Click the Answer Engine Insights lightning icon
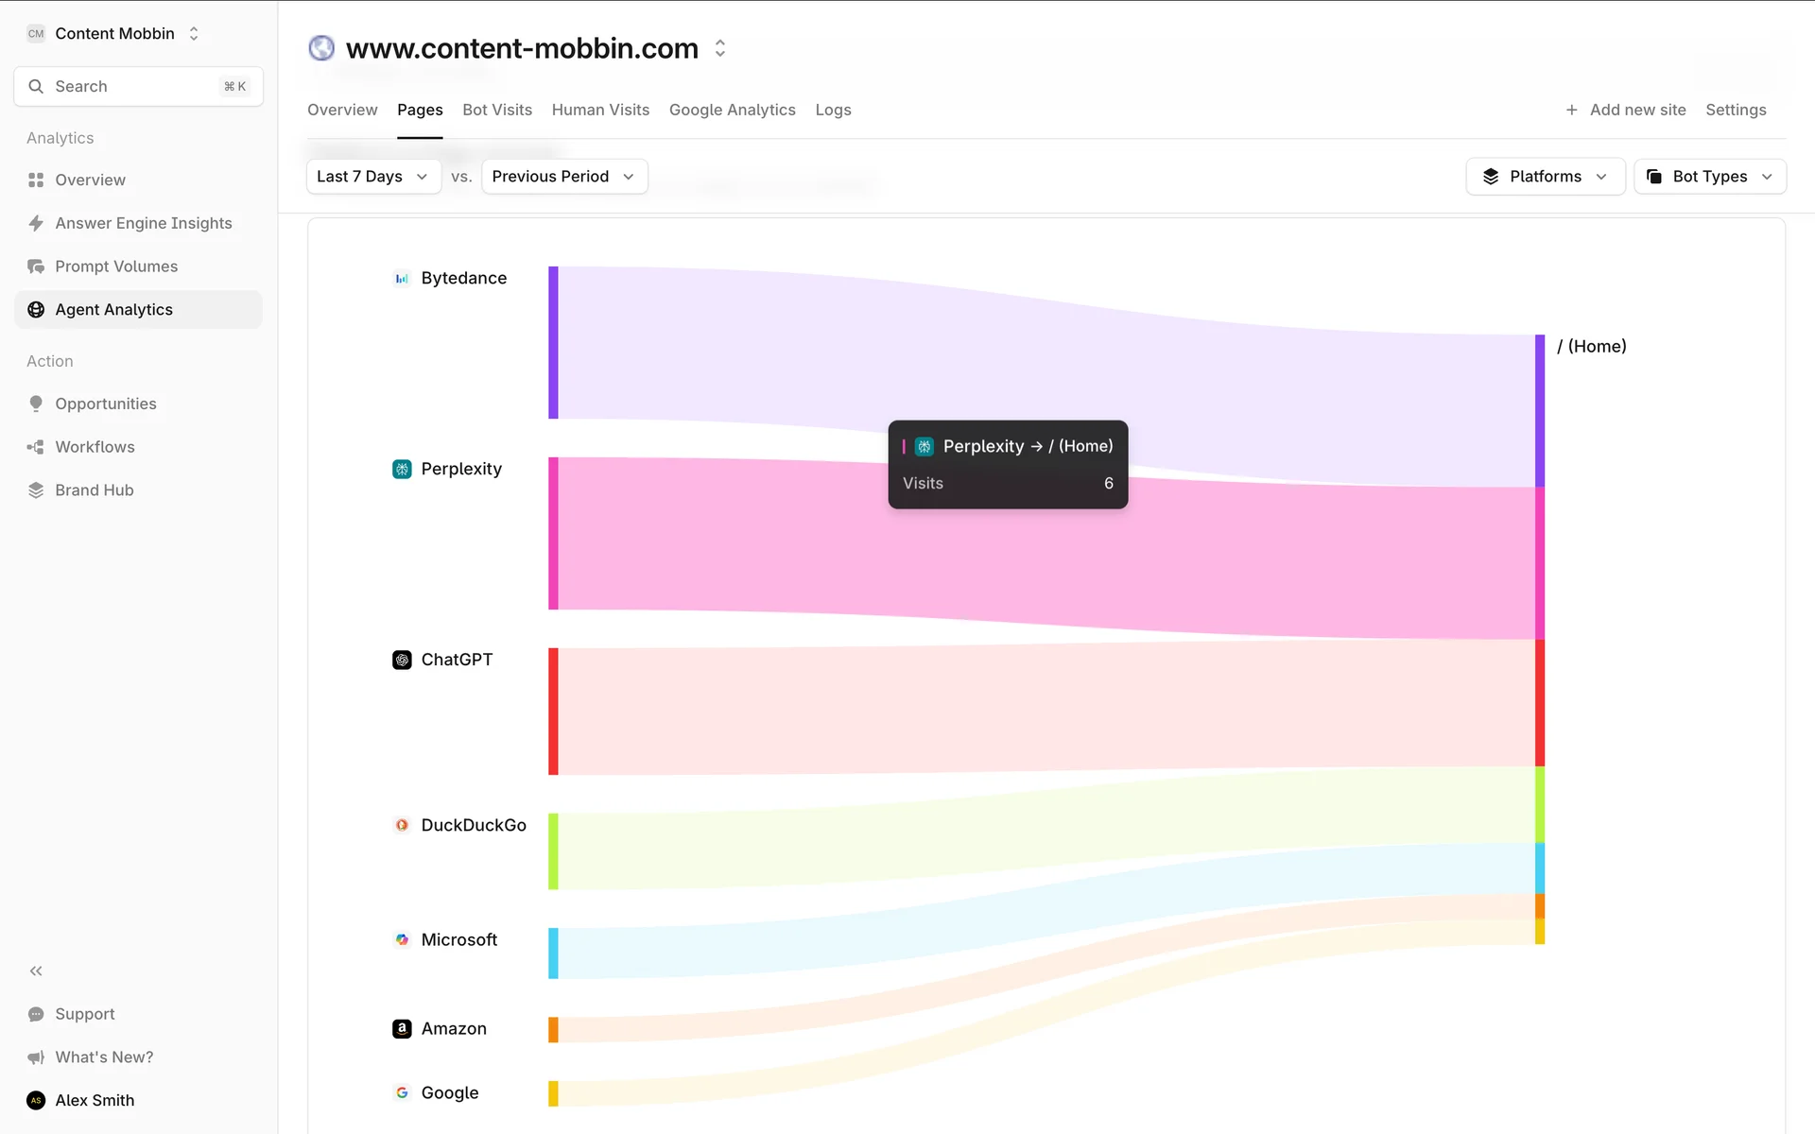Screen dimensions: 1815x1134 point(36,223)
